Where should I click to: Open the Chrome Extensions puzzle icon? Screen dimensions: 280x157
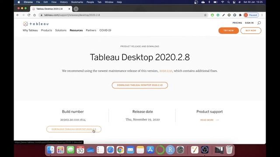coord(240,15)
